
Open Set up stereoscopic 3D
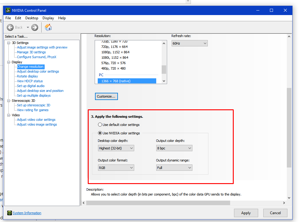33,105
